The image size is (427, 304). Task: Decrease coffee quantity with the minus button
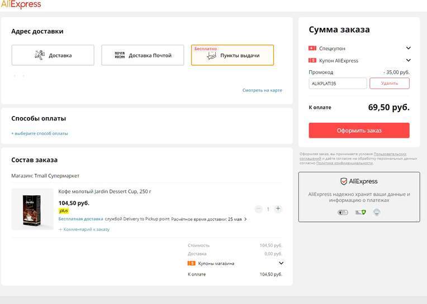click(258, 209)
